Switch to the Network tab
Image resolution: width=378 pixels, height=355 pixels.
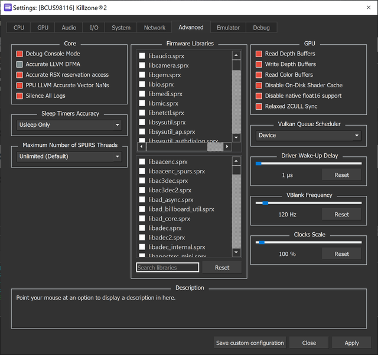click(154, 28)
